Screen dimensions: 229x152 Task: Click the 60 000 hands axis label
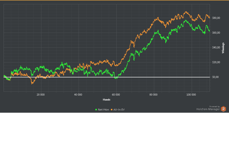(116, 95)
